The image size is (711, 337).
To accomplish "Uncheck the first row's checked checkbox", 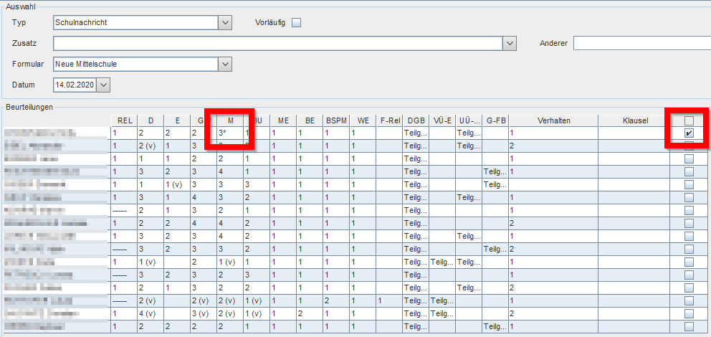I will click(689, 133).
